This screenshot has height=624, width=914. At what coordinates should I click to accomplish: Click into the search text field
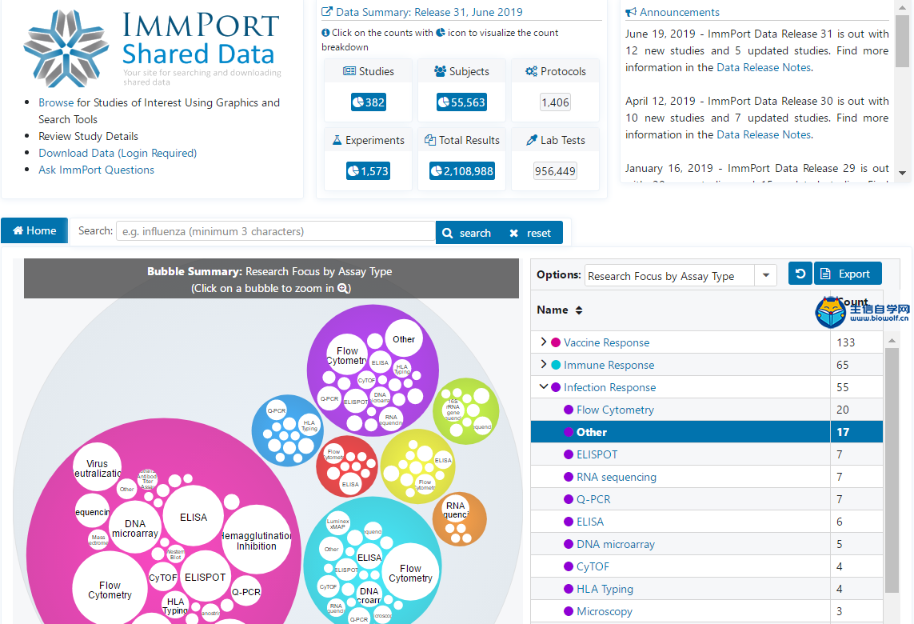[x=276, y=231]
